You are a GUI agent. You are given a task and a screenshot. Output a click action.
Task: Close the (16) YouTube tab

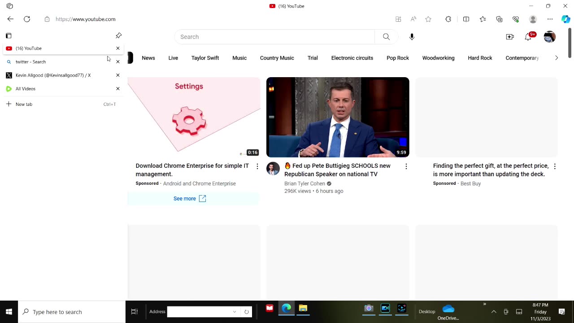coord(118,48)
